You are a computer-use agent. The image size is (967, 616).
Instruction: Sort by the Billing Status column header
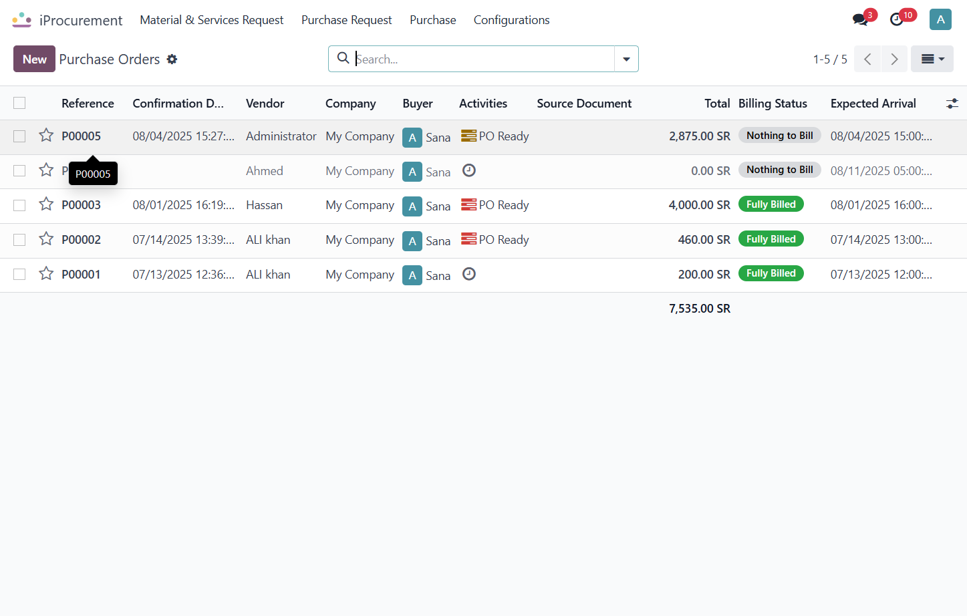pos(773,104)
